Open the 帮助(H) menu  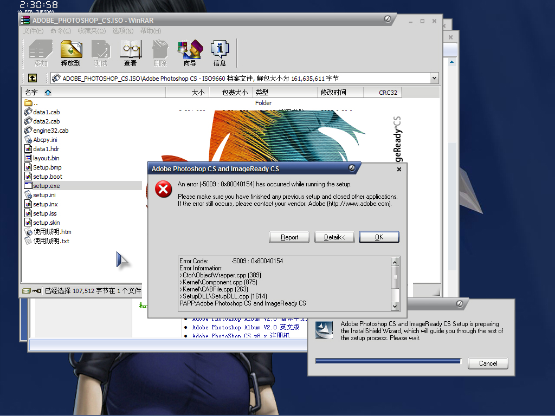pyautogui.click(x=151, y=31)
